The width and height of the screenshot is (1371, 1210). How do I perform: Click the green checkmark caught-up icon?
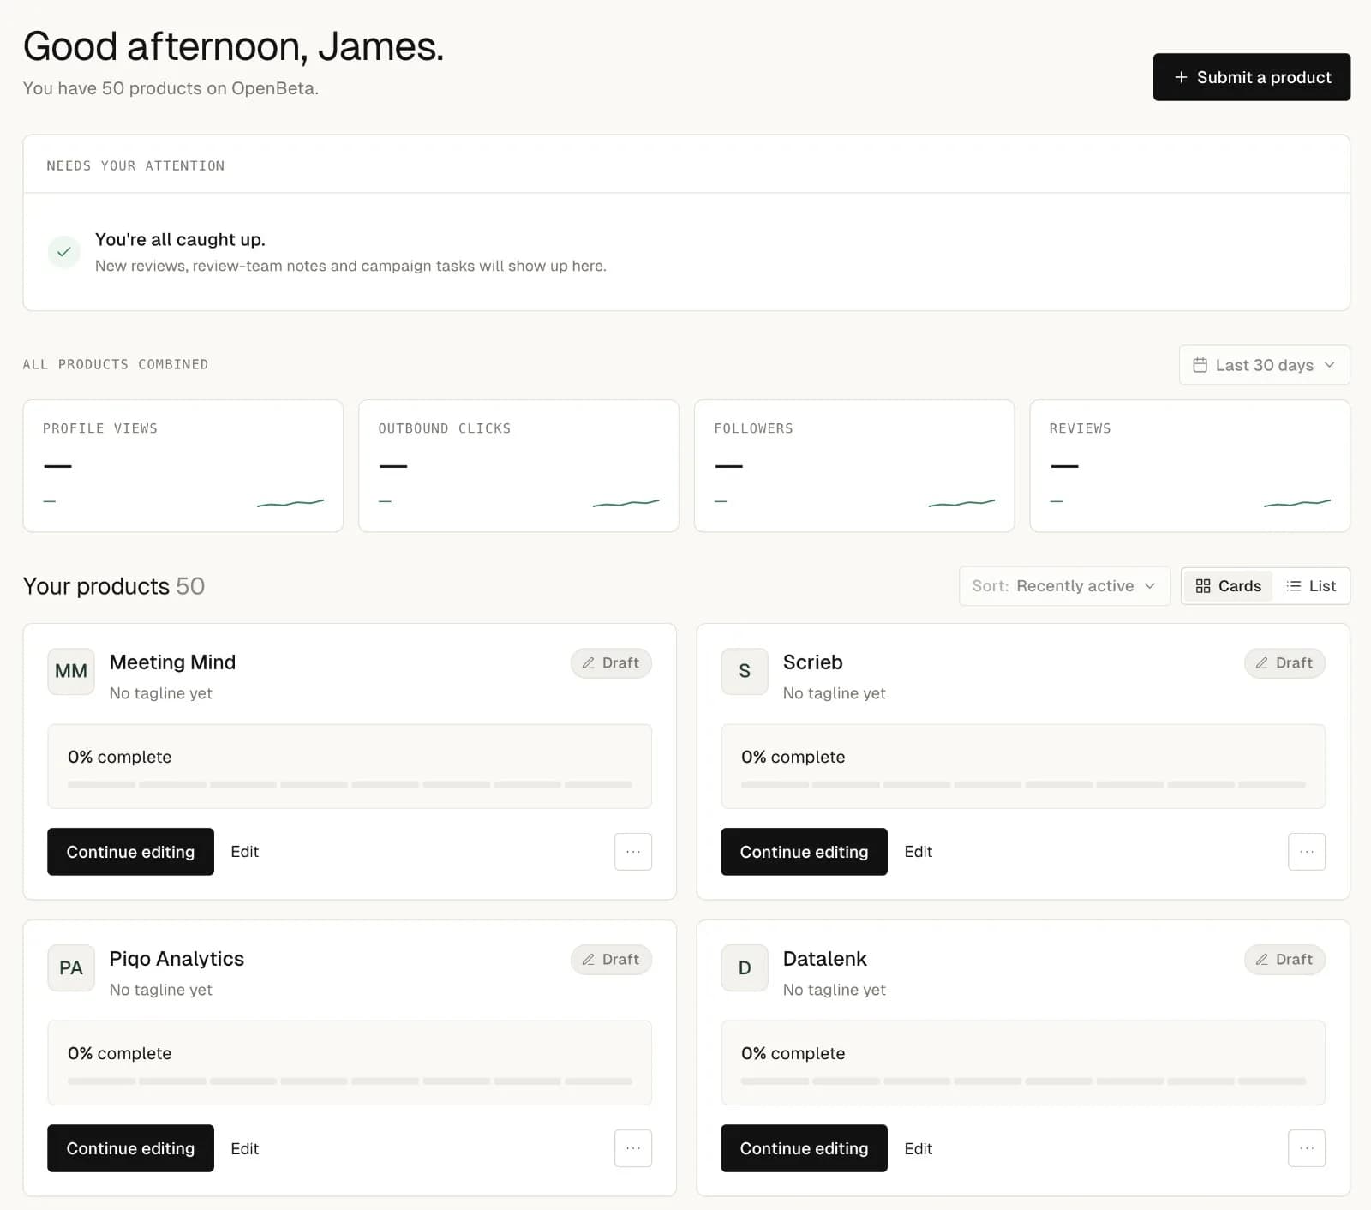pyautogui.click(x=63, y=252)
